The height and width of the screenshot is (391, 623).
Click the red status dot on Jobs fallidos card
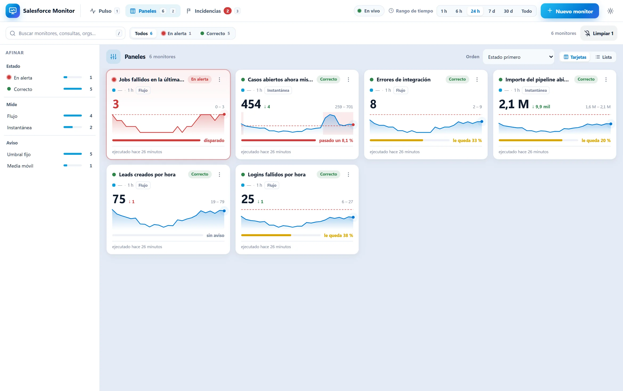(x=114, y=80)
